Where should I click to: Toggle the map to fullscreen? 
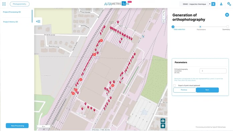163,12
